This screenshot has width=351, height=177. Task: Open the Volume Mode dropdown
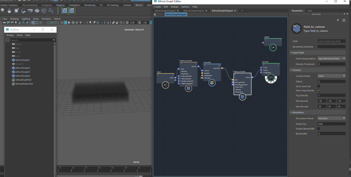(331, 76)
